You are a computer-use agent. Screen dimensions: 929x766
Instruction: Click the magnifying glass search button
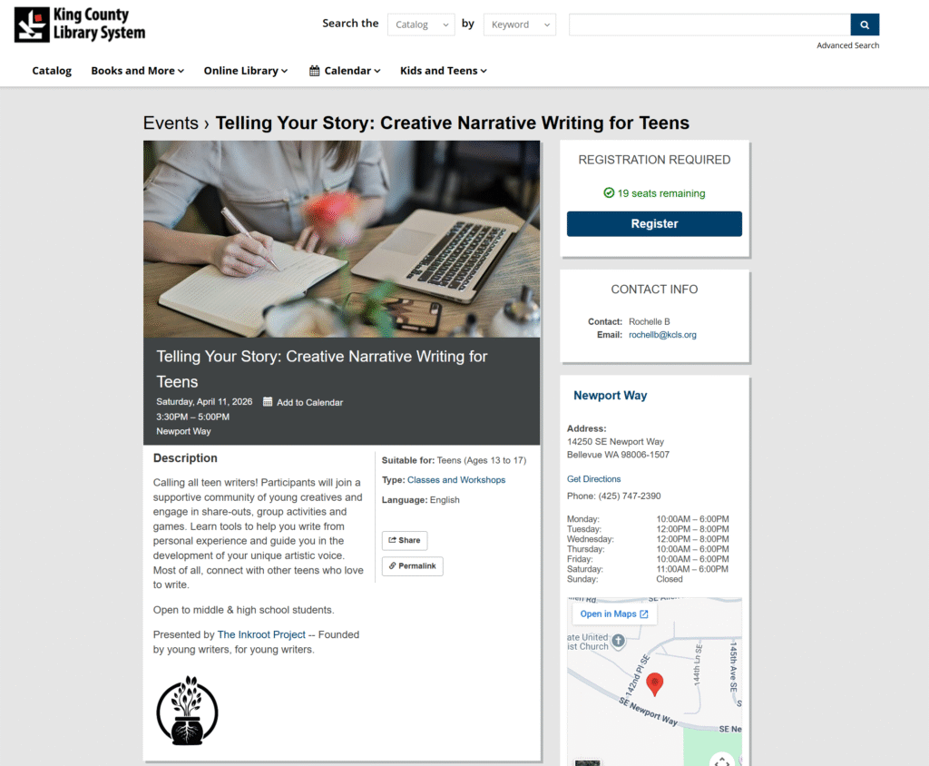click(865, 25)
